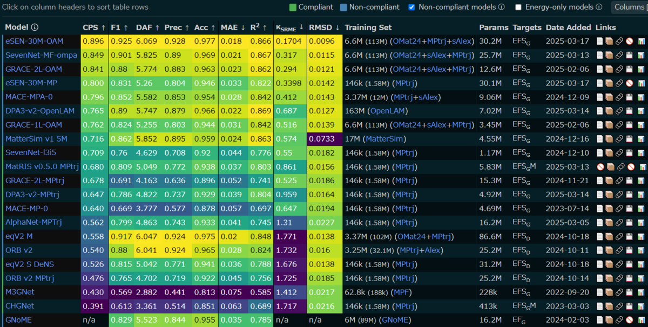Open the package icon for AlphaNet-MPTrj

[x=609, y=222]
